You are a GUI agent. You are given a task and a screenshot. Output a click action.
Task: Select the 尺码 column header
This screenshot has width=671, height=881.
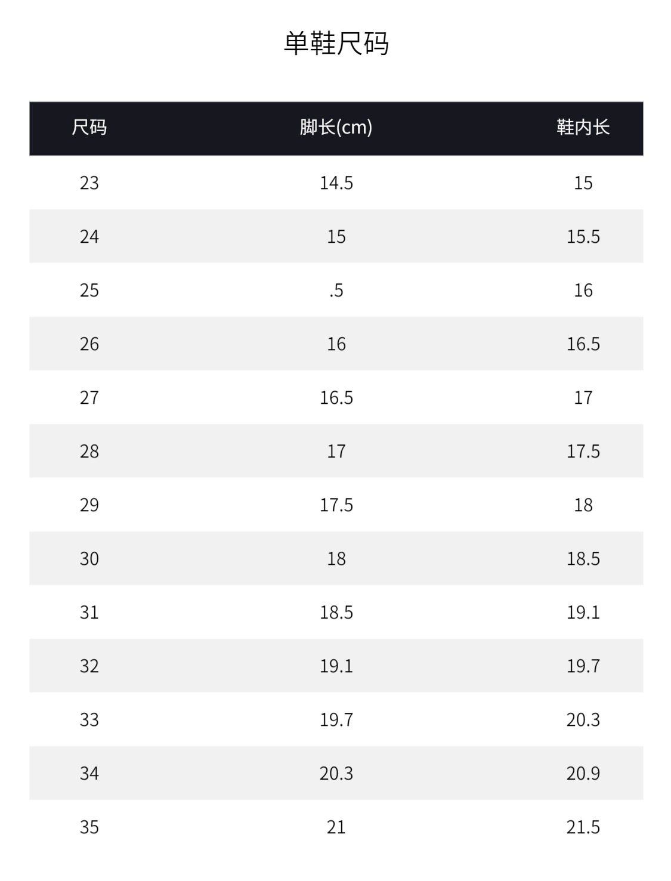89,128
